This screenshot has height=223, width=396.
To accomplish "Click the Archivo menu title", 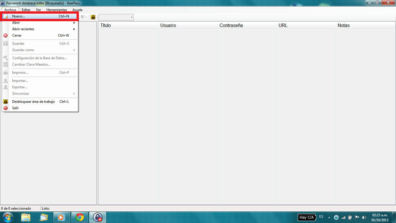I will click(x=10, y=10).
